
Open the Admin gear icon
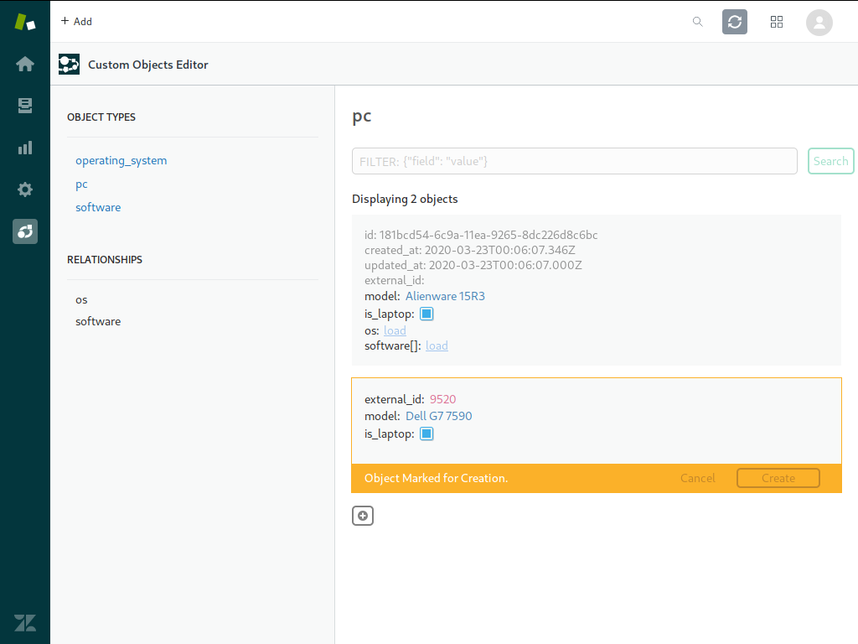(25, 190)
